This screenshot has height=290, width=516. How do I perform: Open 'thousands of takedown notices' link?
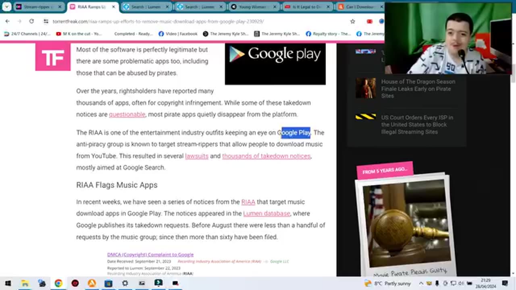tap(266, 156)
